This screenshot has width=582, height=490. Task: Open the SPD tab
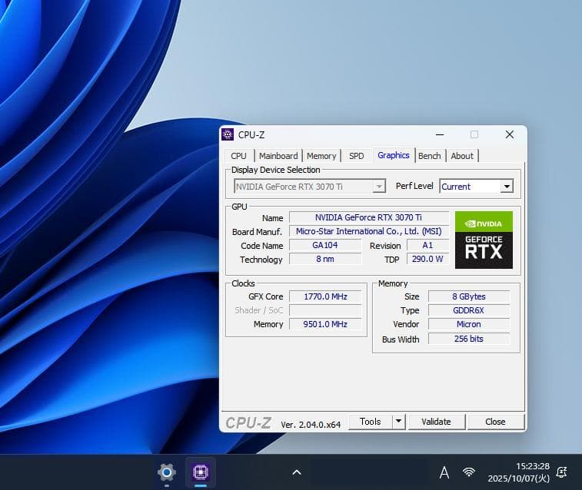click(356, 156)
